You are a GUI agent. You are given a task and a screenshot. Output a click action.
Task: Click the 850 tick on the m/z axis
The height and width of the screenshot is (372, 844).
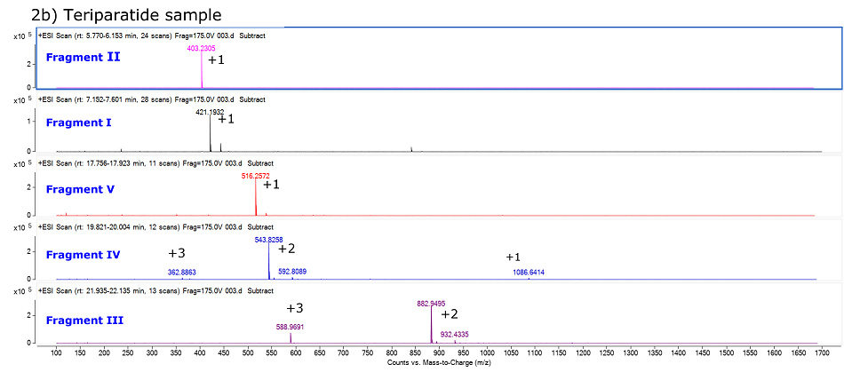[x=416, y=354]
